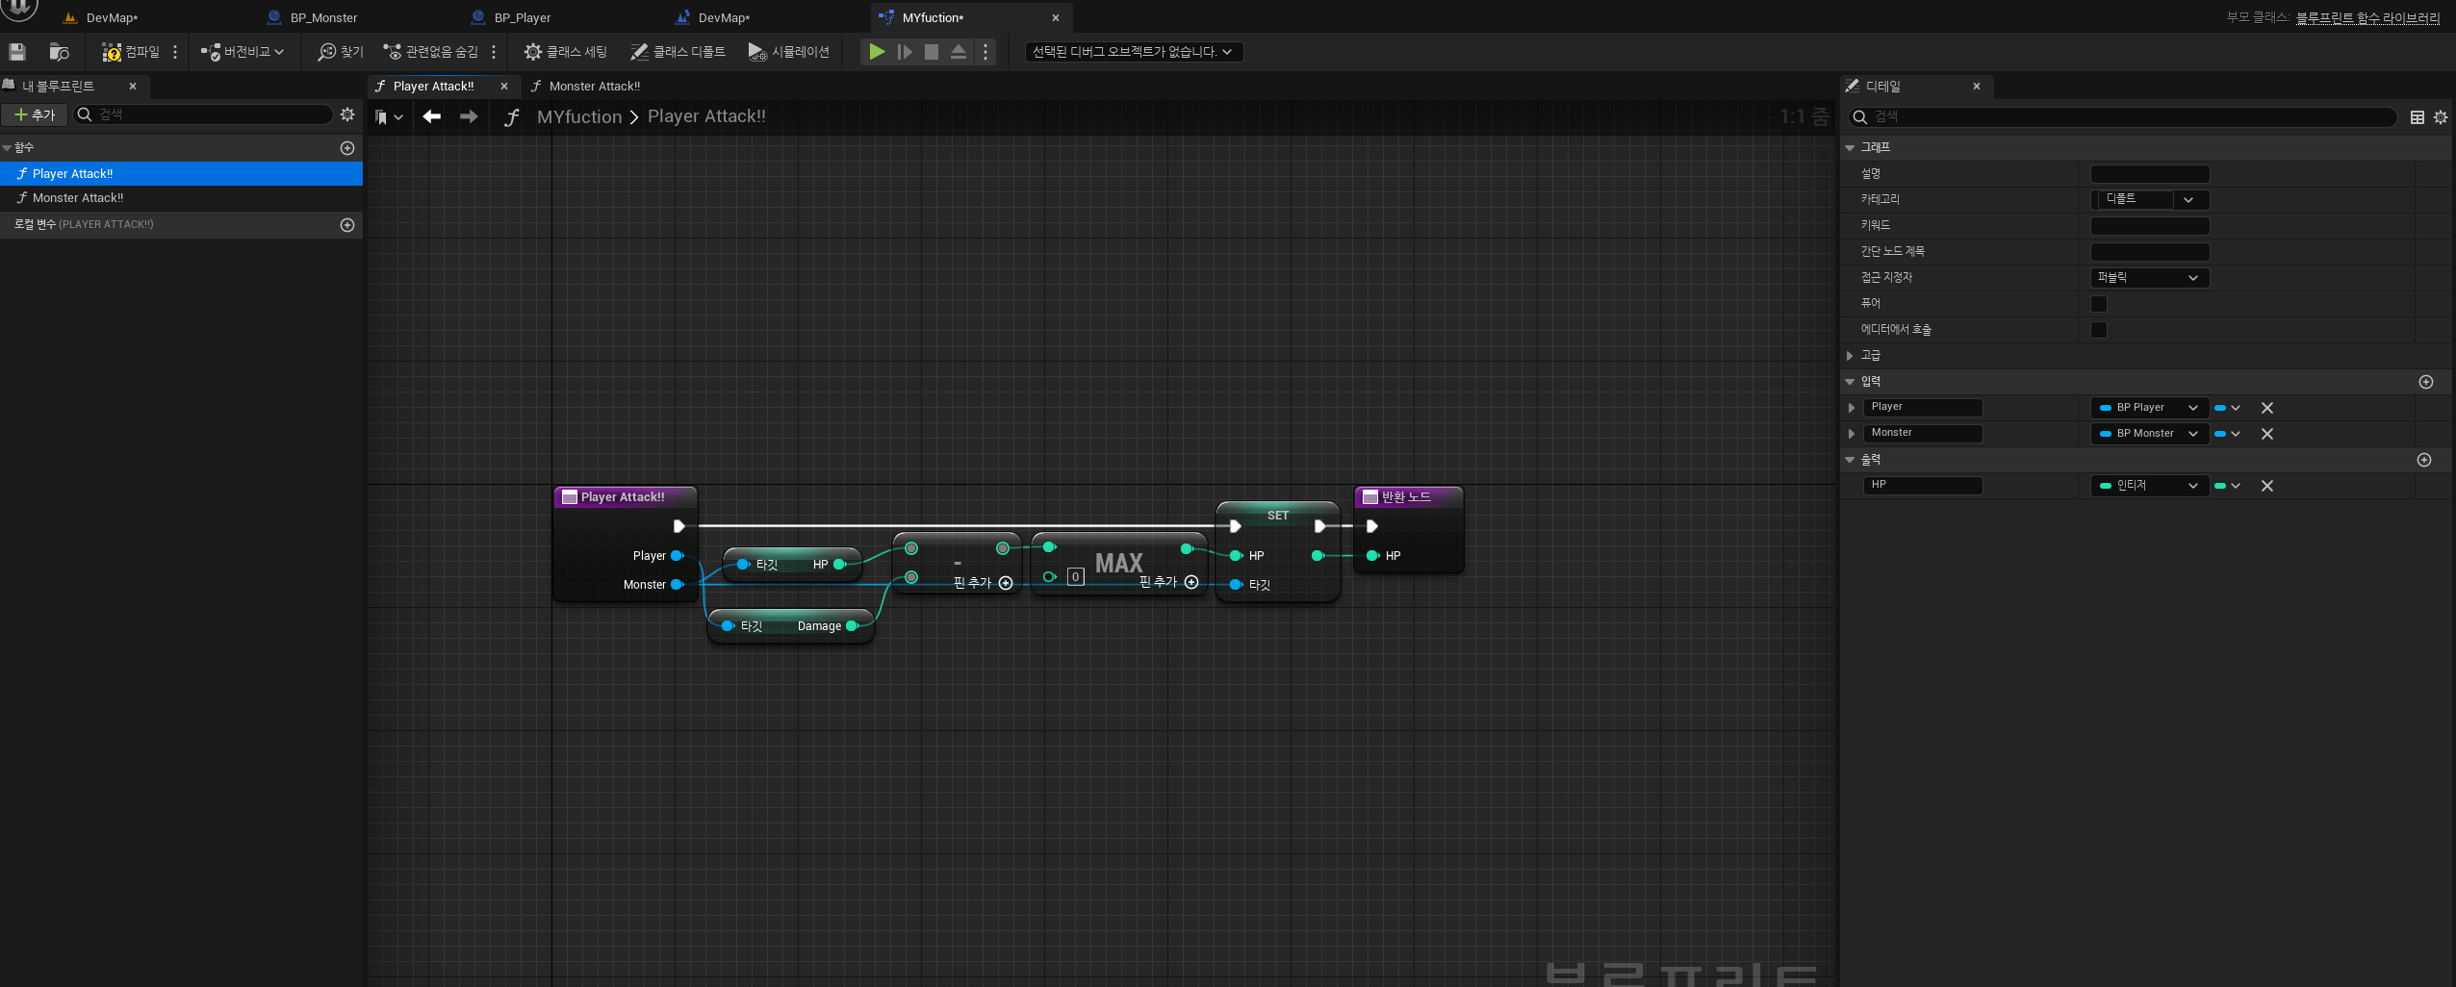2456x987 pixels.
Task: Close the Player Attack!! graph tab
Action: (504, 87)
